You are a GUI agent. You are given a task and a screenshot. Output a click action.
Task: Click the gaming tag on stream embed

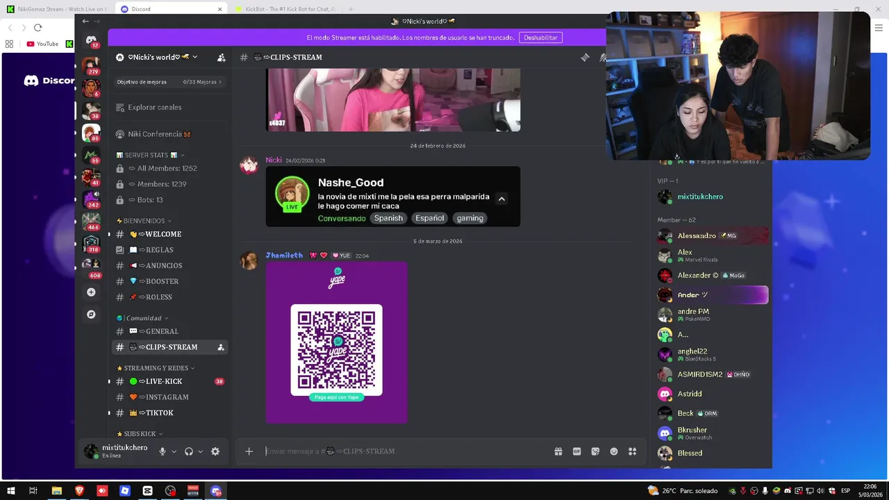coord(470,218)
